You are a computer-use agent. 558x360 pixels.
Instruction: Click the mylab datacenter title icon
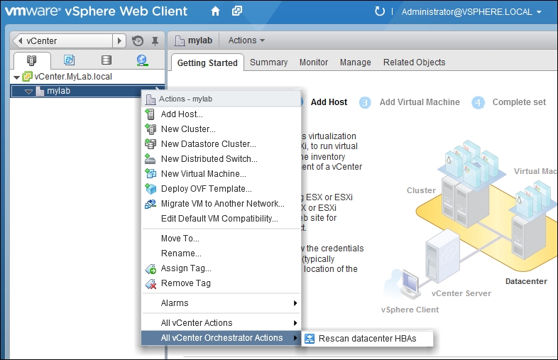coord(180,41)
